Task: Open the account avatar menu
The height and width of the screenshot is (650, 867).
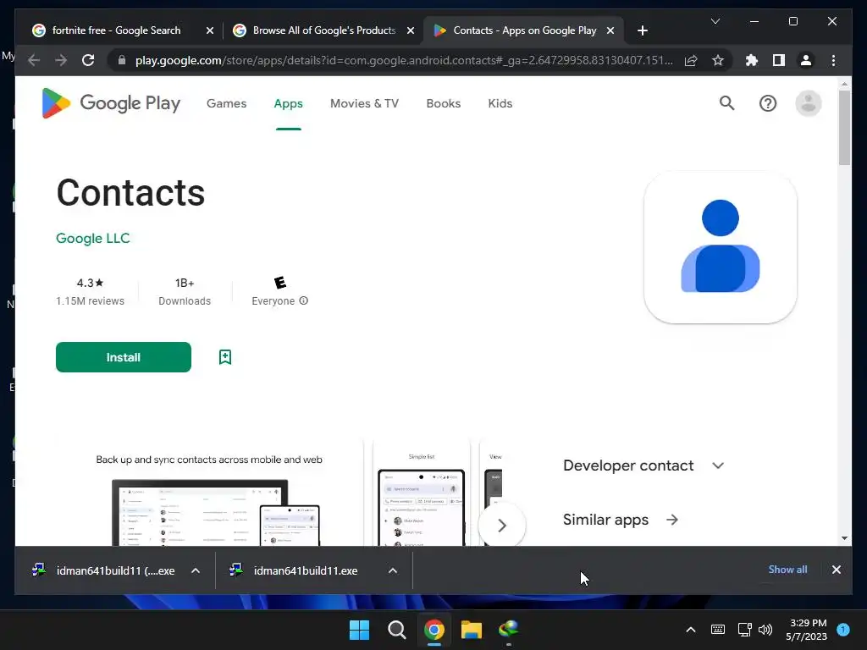Action: (x=808, y=103)
